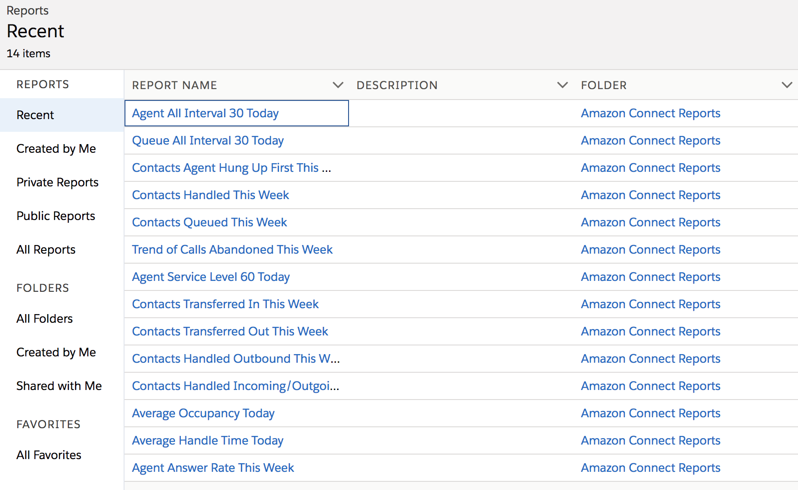Open Private Reports in the sidebar
The width and height of the screenshot is (798, 490).
coord(57,182)
